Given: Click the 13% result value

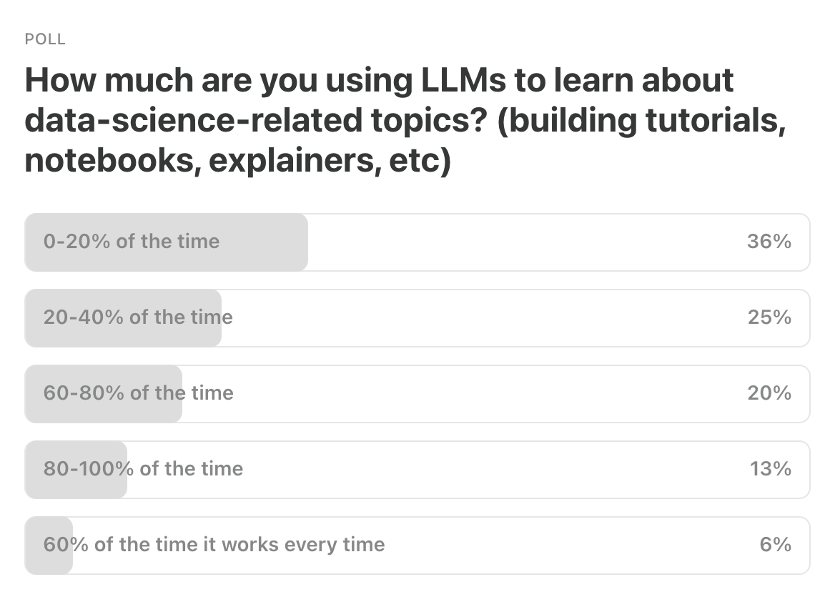Looking at the screenshot, I should point(769,469).
